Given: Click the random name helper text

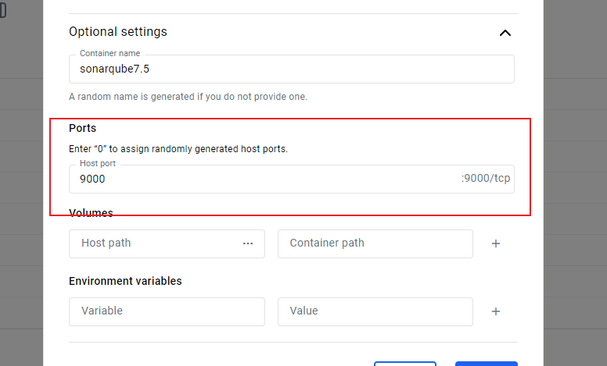Looking at the screenshot, I should click(x=188, y=97).
